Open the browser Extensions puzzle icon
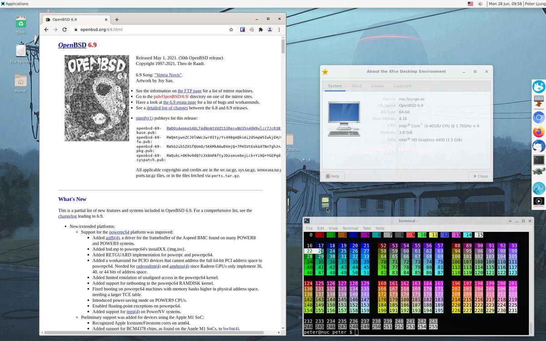The width and height of the screenshot is (546, 341). coord(260,30)
